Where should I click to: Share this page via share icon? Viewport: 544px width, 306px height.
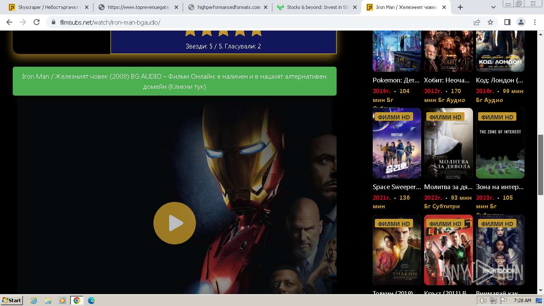tap(477, 22)
